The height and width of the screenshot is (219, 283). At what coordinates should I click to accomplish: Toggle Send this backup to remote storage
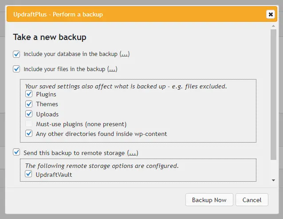[17, 152]
